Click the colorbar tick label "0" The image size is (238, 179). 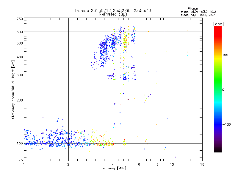[x=223, y=90]
